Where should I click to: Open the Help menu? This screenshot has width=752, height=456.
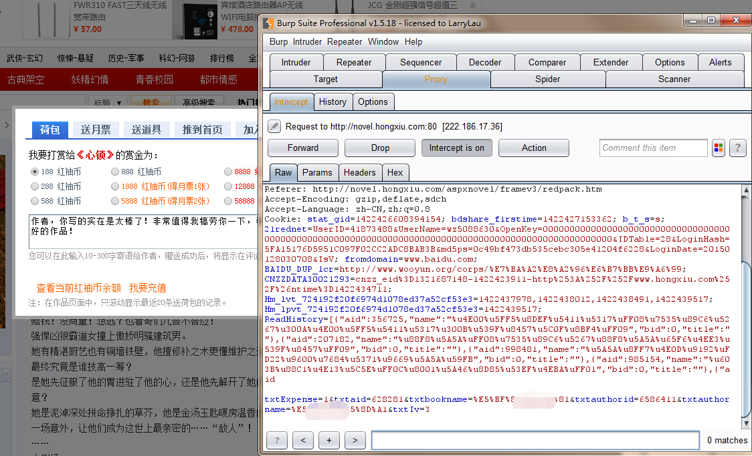coord(413,41)
